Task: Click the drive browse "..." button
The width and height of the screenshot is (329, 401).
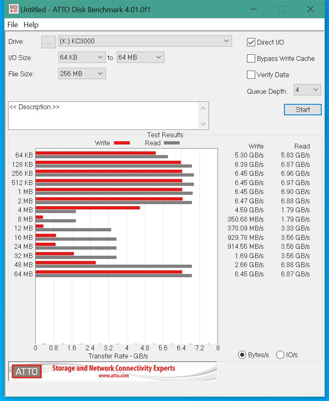Action: [x=49, y=42]
